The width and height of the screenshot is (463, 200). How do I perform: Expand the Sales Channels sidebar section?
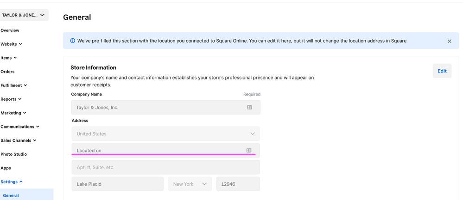[19, 140]
